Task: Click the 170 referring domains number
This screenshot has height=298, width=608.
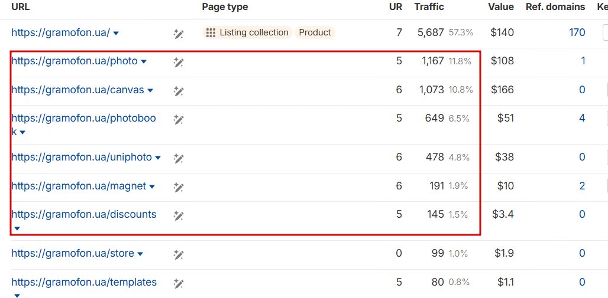Action: 577,32
